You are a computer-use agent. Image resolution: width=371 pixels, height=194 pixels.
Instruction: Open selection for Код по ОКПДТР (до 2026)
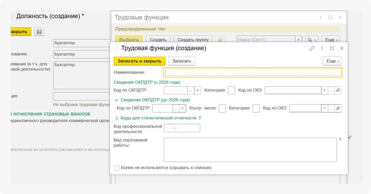pyautogui.click(x=176, y=108)
